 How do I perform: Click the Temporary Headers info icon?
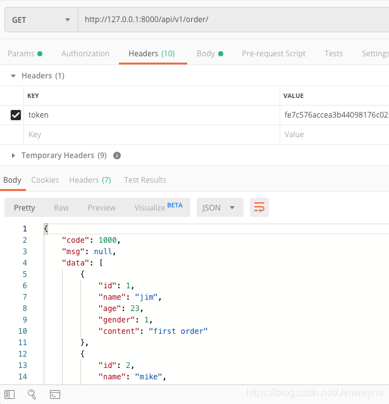(117, 156)
